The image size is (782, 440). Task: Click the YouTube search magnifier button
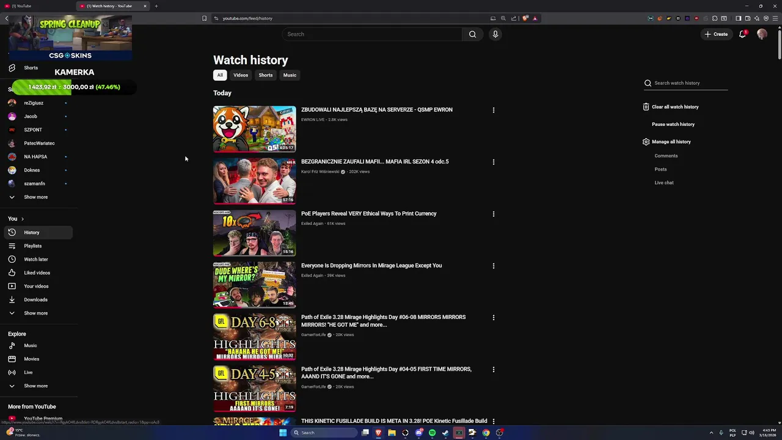472,34
